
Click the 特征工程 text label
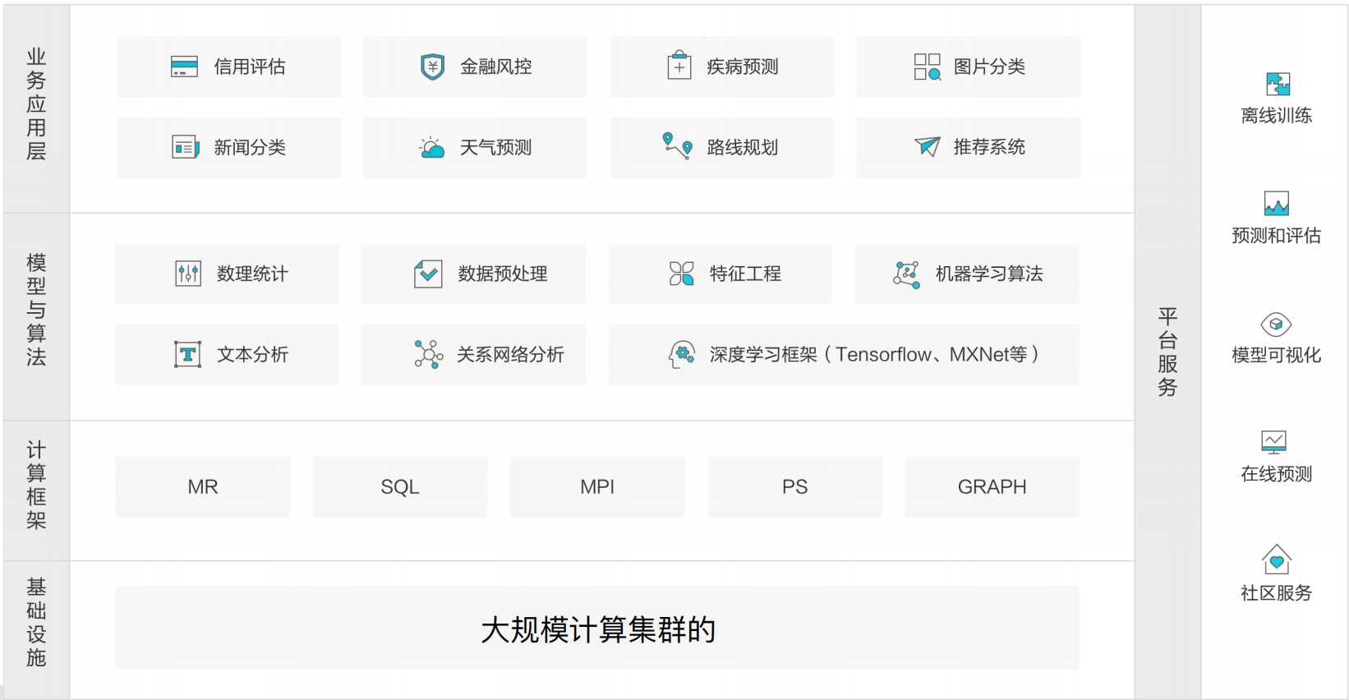point(745,274)
